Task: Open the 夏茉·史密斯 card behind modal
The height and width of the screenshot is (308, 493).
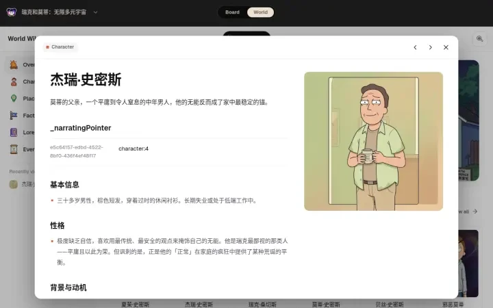Action: click(x=135, y=304)
